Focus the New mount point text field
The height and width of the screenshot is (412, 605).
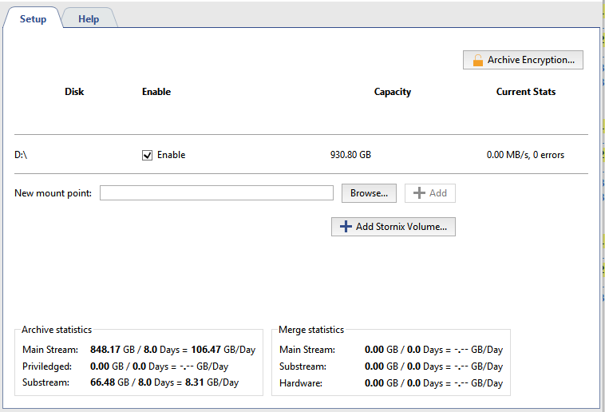tap(216, 193)
